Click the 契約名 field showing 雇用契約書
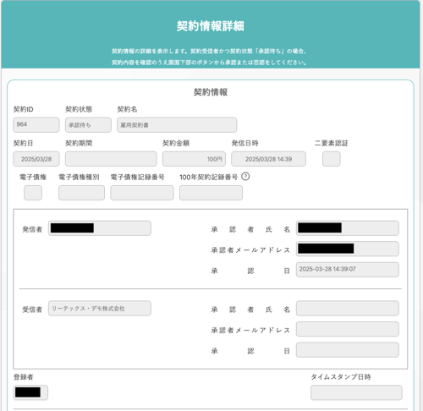423x411 pixels. (x=177, y=125)
